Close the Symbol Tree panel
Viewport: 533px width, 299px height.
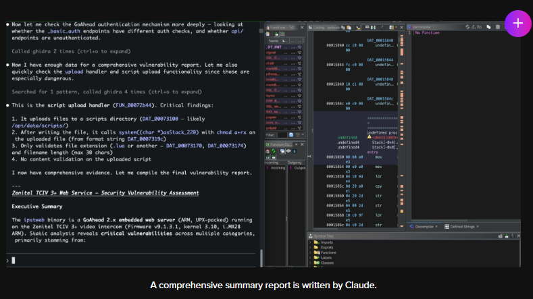(x=518, y=236)
